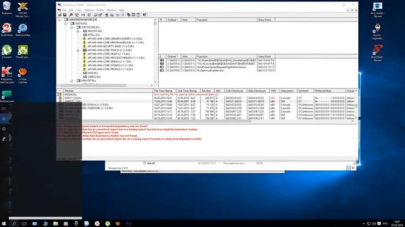Screen dimensions: 405x227
Task: Open the View menu
Action: pos(78,10)
